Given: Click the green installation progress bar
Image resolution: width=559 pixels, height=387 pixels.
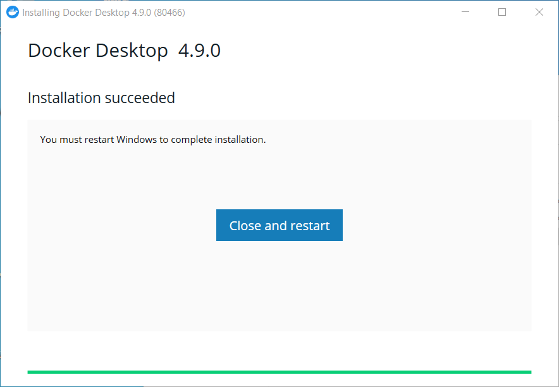Looking at the screenshot, I should (x=279, y=372).
